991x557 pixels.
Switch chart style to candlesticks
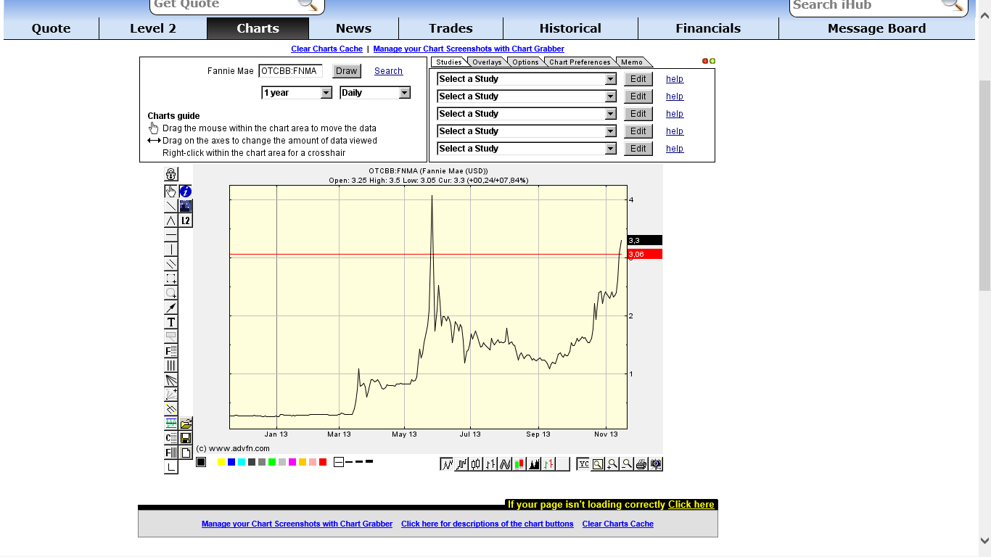(x=476, y=464)
